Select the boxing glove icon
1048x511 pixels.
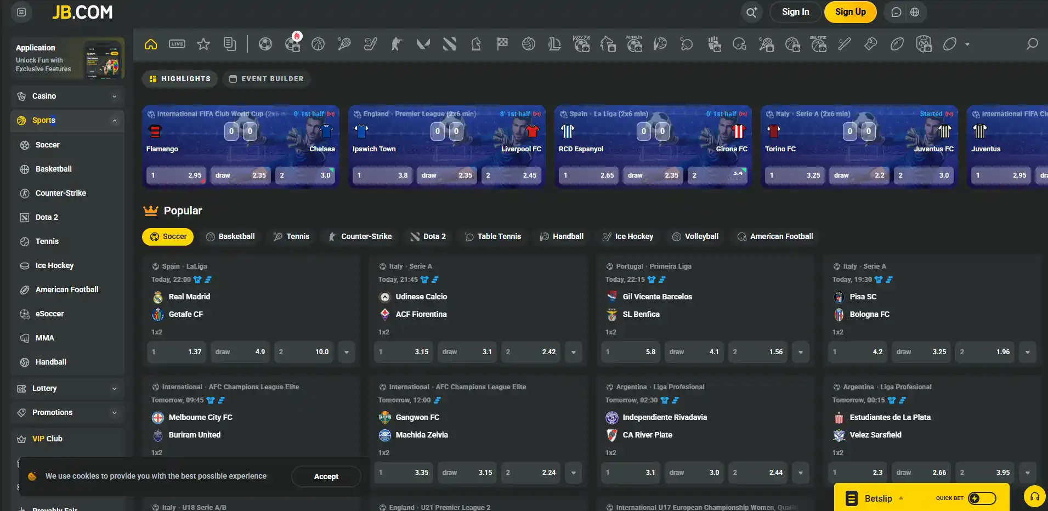871,44
